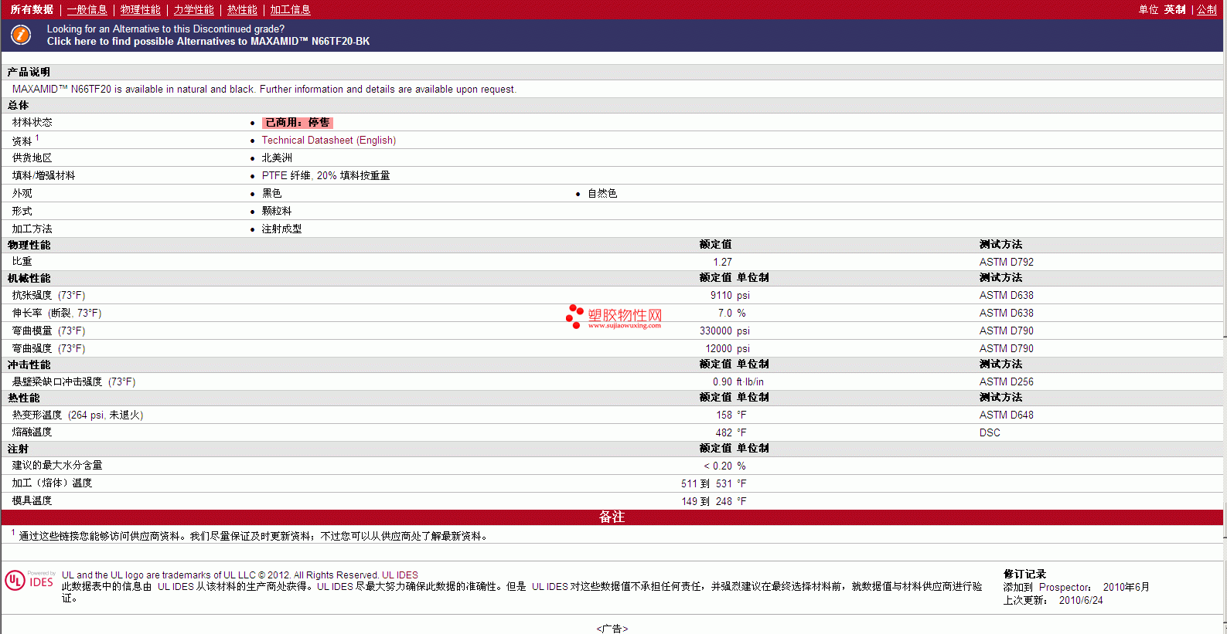This screenshot has width=1227, height=634.
Task: Click the ASTM D792 method in the 比重 row
Action: tap(1006, 263)
